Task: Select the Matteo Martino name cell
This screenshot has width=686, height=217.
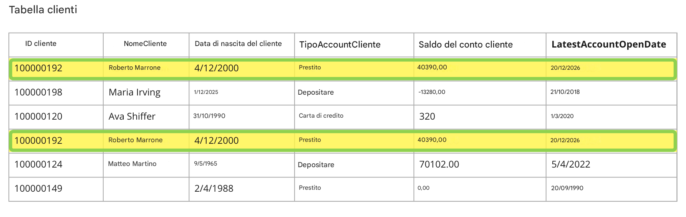Action: 146,165
